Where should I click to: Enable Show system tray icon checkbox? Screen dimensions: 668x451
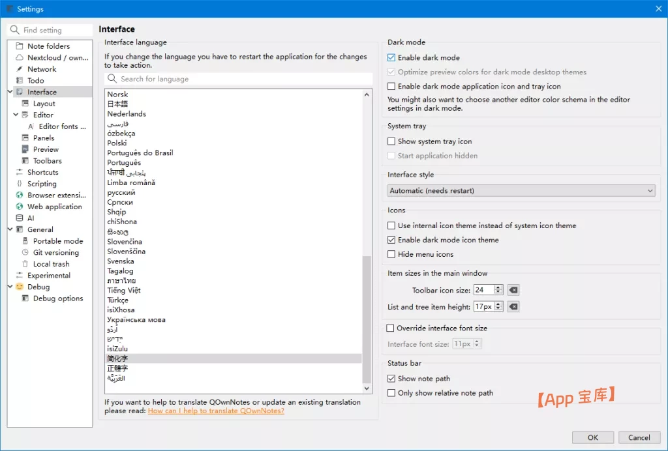coord(391,141)
